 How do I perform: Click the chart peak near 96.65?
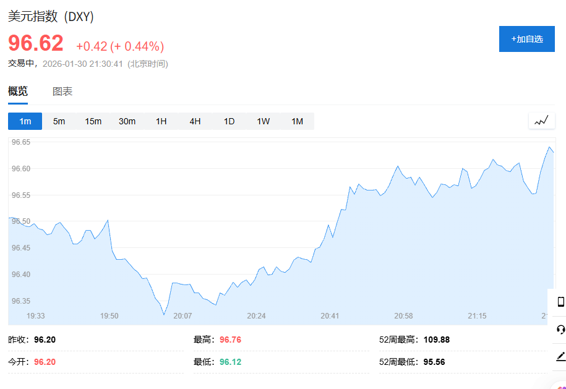[x=549, y=147]
